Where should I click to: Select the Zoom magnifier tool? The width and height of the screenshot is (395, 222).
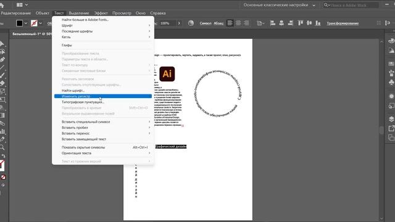(x=2, y=147)
